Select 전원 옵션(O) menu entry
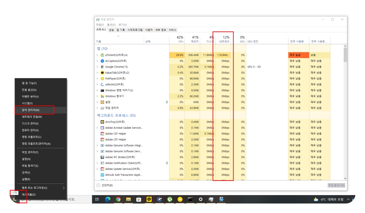365x213 pixels. tap(41, 90)
